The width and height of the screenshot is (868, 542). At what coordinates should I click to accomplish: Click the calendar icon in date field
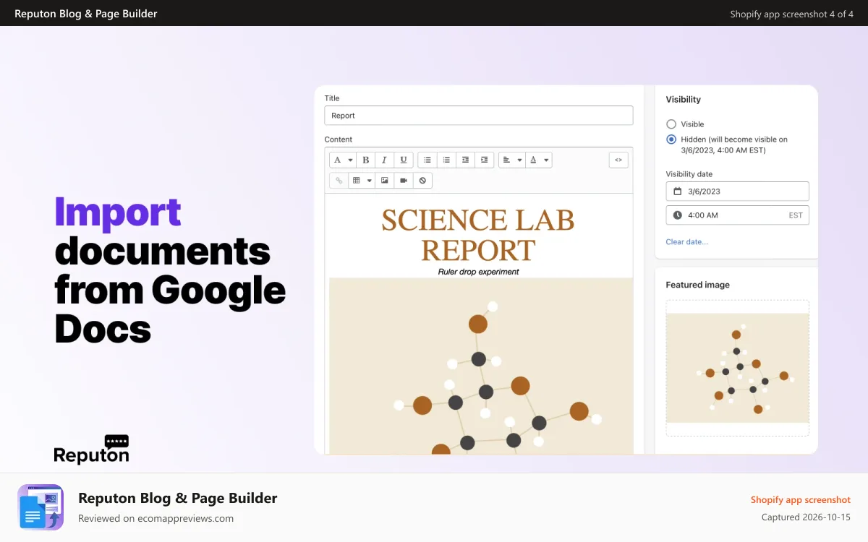click(678, 192)
